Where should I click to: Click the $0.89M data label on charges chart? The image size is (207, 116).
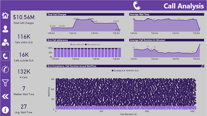91,19
